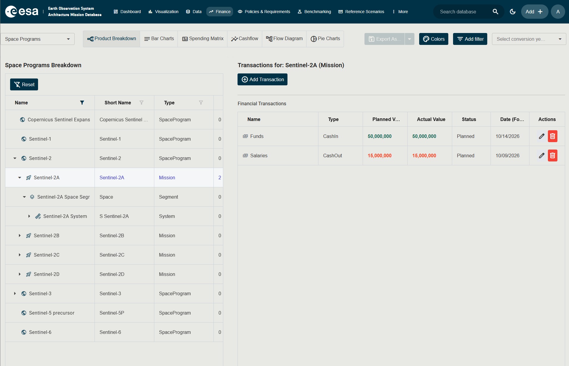The height and width of the screenshot is (366, 569).
Task: Open the Space Programs dropdown
Action: [37, 39]
